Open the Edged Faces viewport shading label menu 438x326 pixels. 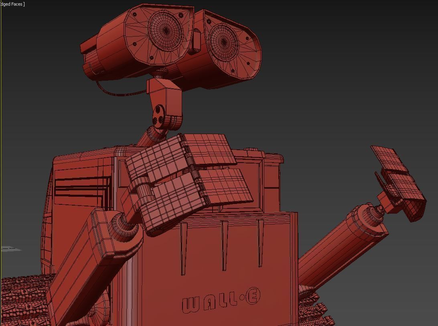(12, 4)
